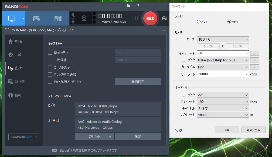Click the height 100% size field

237,46
